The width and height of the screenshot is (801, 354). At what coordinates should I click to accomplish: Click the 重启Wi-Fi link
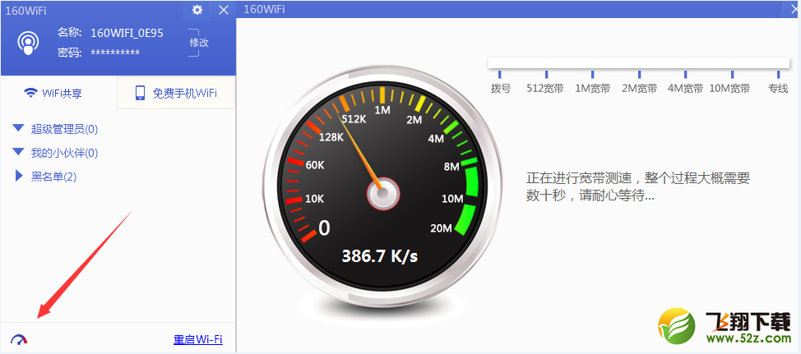click(198, 340)
